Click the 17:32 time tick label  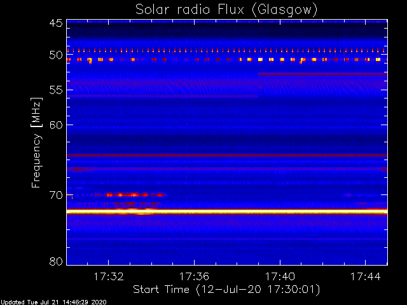pos(109,277)
